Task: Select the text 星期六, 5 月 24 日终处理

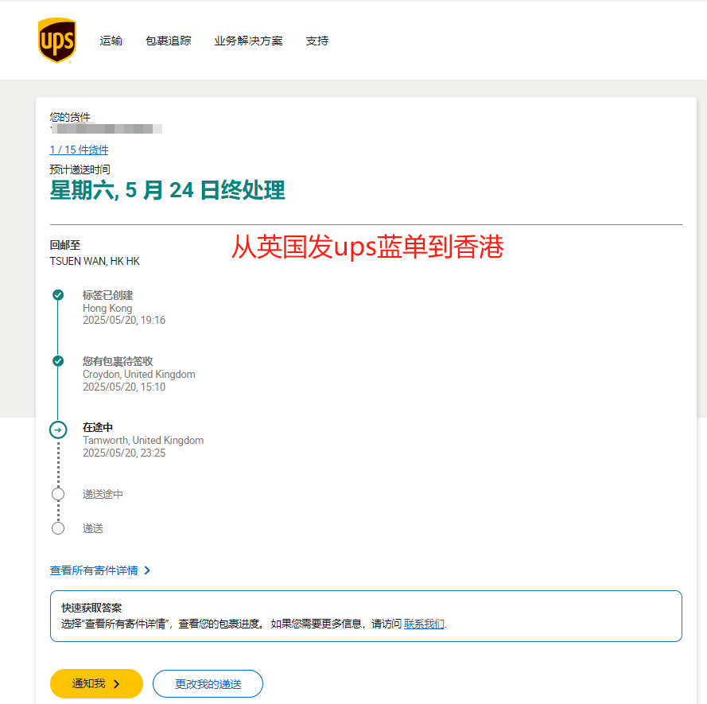Action: tap(167, 190)
